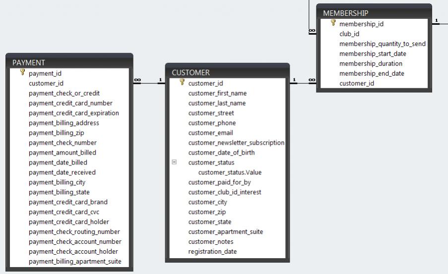Select payment_check_or_credit field
This screenshot has height=274, width=448.
point(64,93)
